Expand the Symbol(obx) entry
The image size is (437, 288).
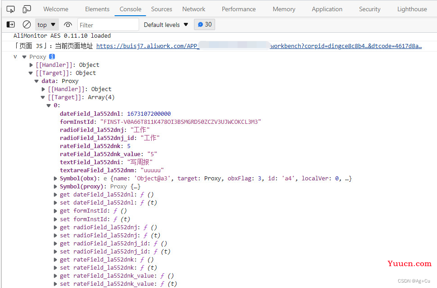pos(55,179)
